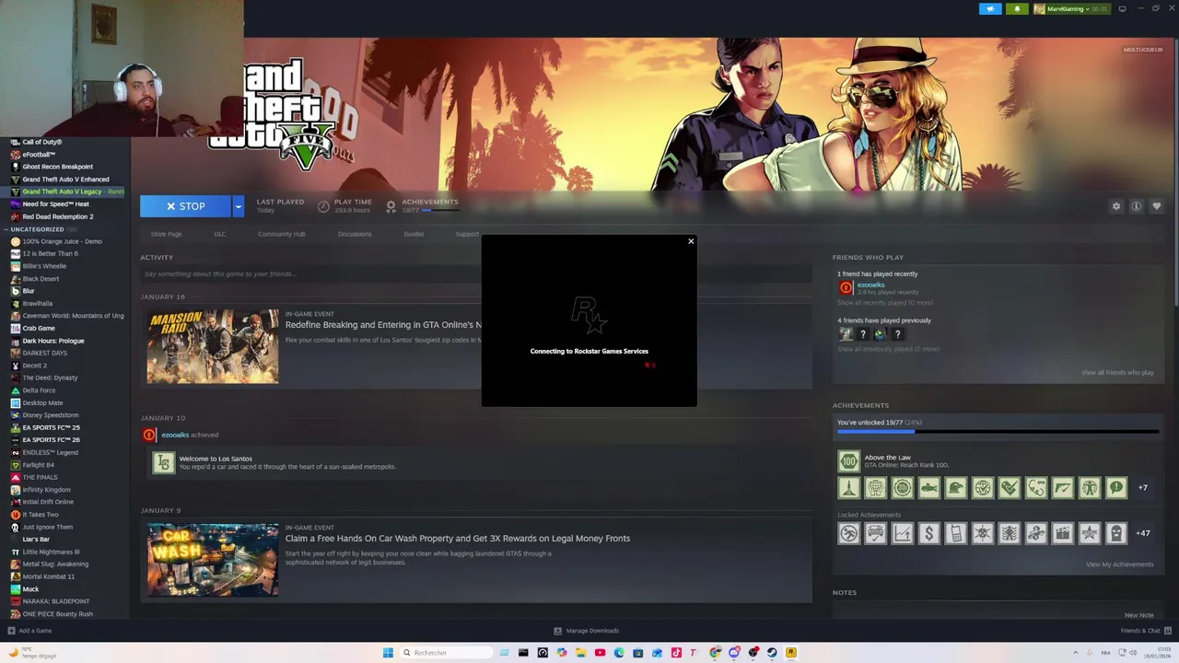Image resolution: width=1179 pixels, height=663 pixels.
Task: Open the Community Hub tab
Action: click(x=281, y=234)
